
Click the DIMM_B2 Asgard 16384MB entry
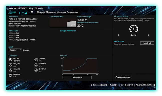[22, 40]
